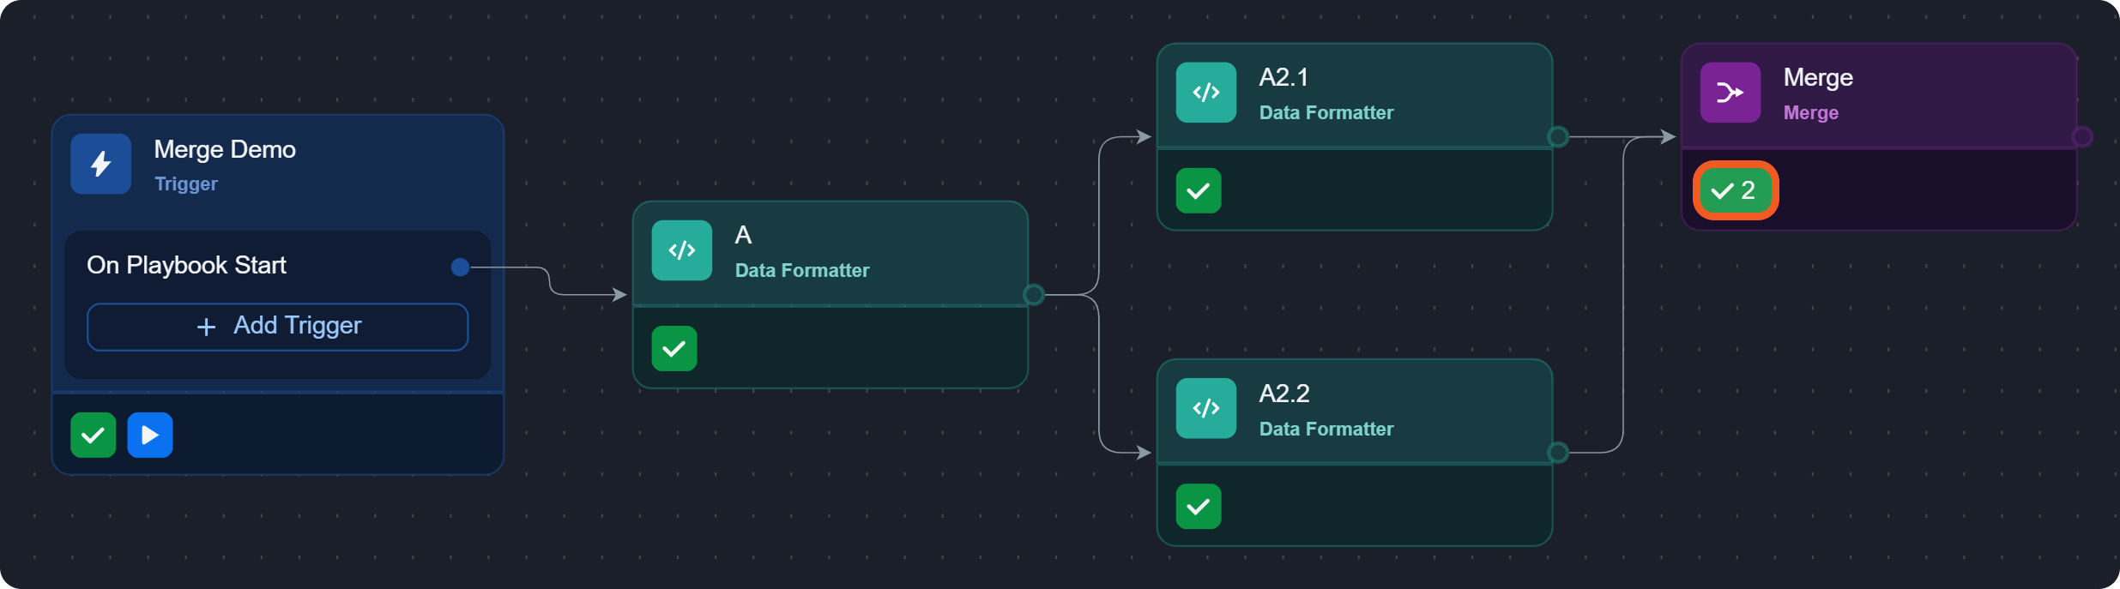The image size is (2120, 589).
Task: Click the A2.2 Data Formatter code icon
Action: coord(1205,408)
